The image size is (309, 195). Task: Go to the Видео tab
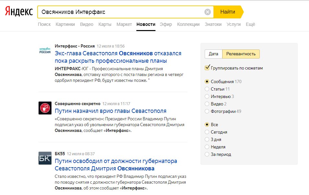coord(86,24)
